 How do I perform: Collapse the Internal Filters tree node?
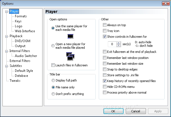[6, 51]
